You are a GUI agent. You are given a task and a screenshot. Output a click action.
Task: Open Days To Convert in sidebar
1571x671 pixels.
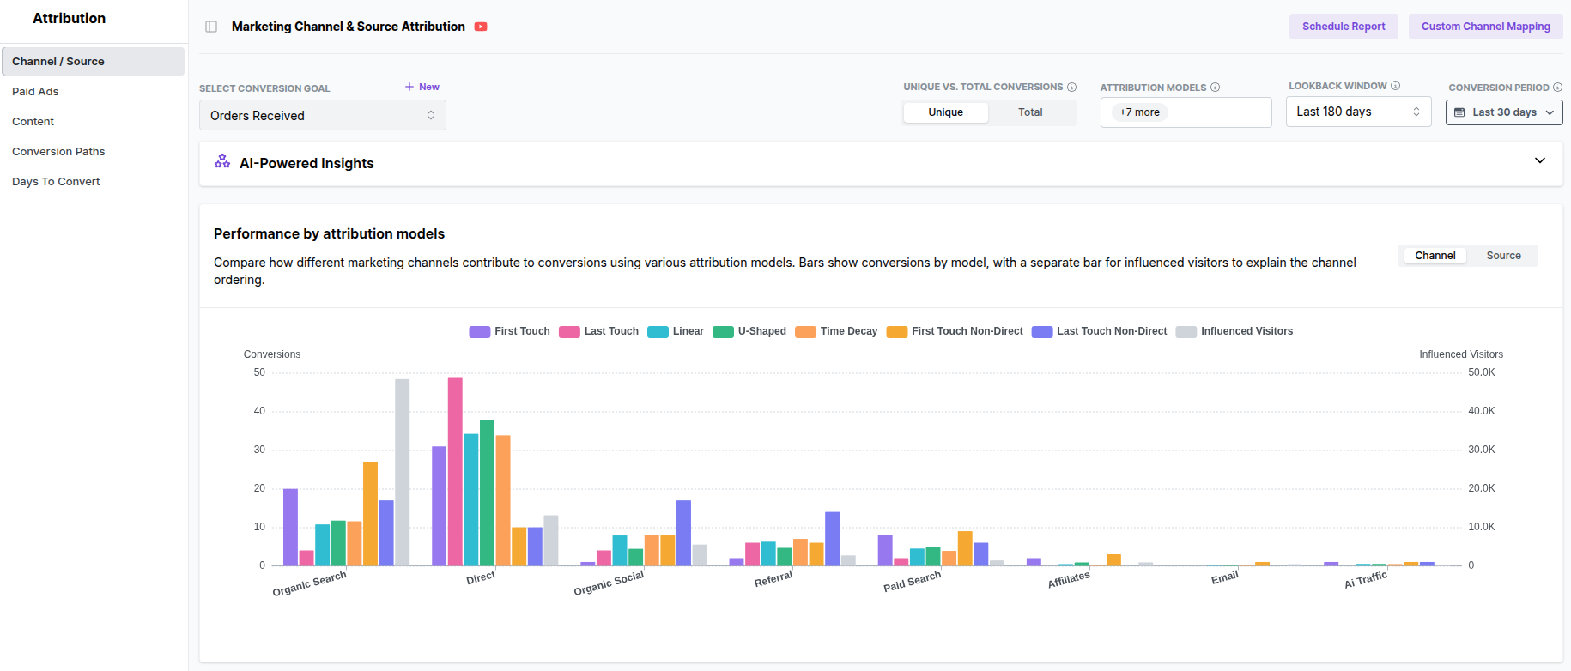93,182
